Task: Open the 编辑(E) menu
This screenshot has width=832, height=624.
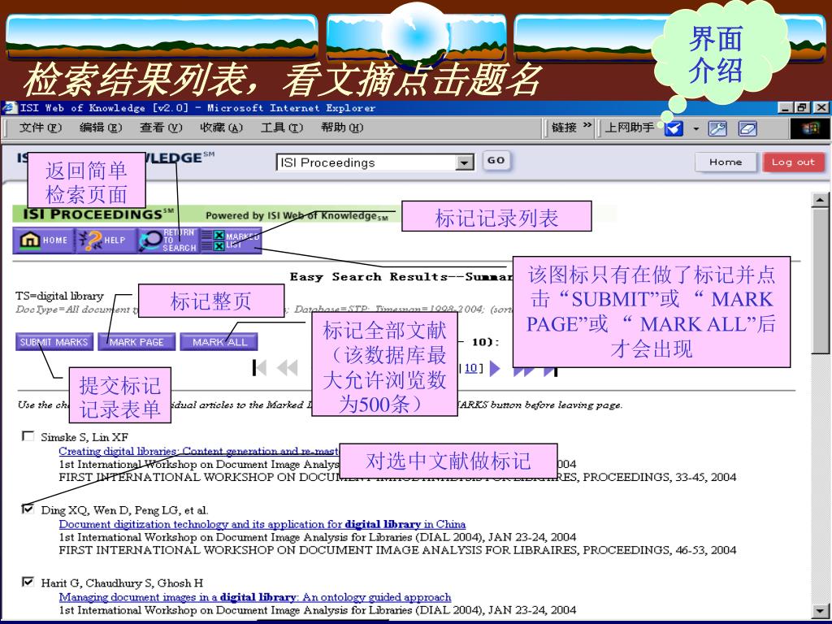Action: (101, 128)
